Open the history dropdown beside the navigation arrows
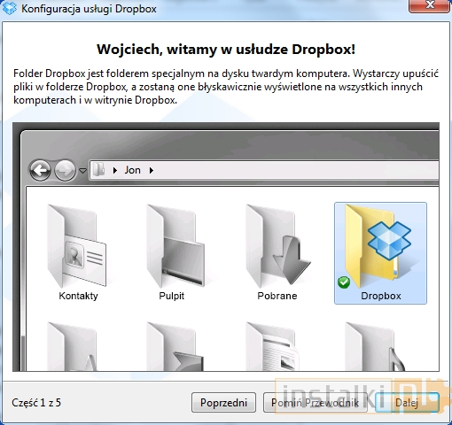The width and height of the screenshot is (452, 425). [83, 171]
